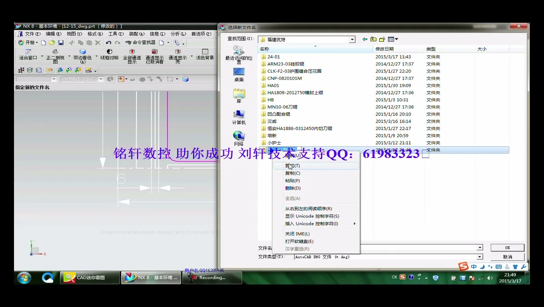
Task: Click the Create New Folder icon in dialog
Action: click(382, 39)
